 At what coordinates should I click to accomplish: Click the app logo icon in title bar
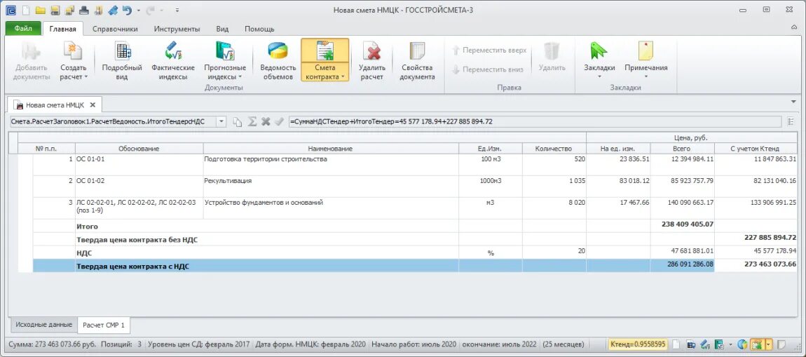click(x=11, y=10)
